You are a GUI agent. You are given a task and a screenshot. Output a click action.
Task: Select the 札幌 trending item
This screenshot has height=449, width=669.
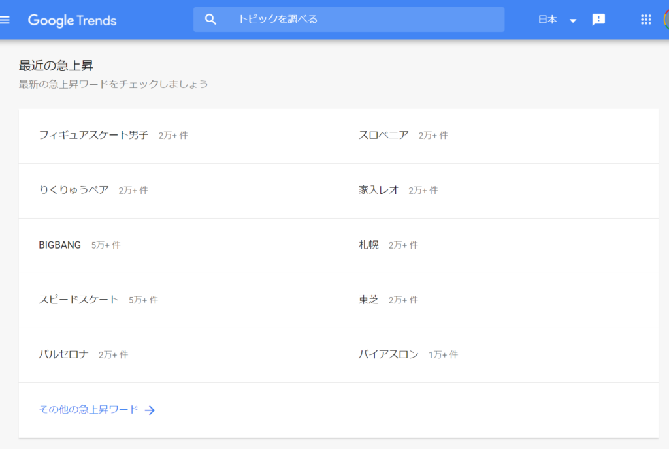pos(368,245)
